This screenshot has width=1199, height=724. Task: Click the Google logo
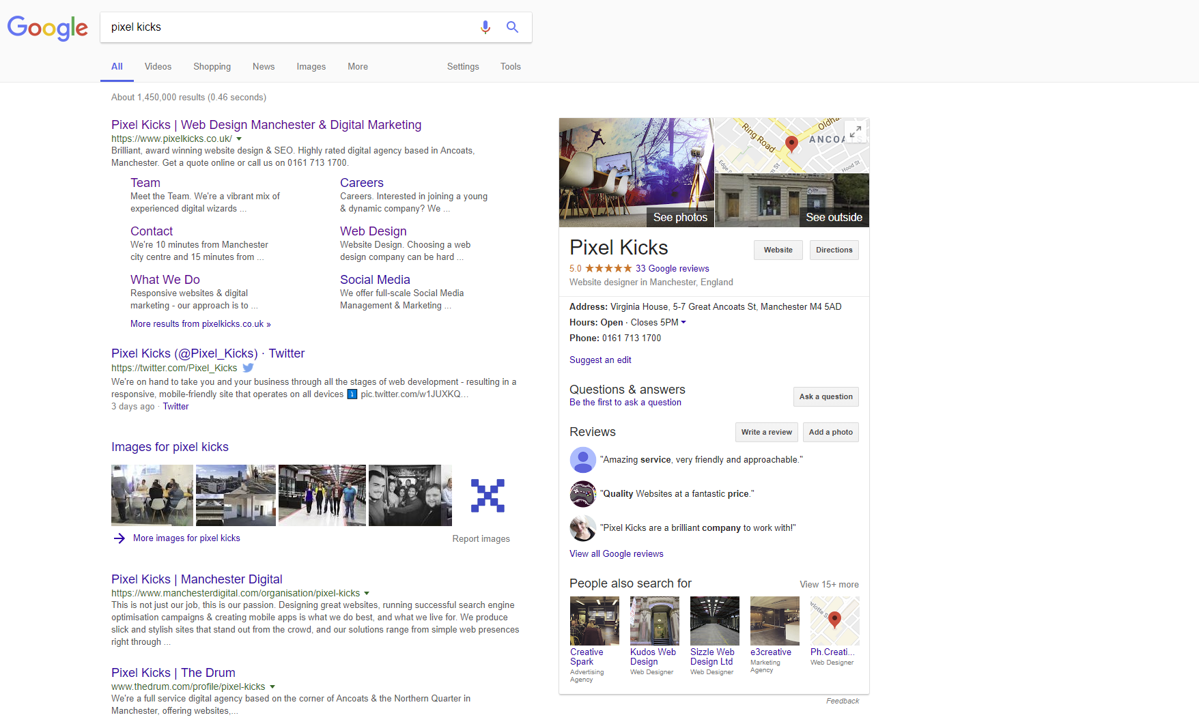pos(48,28)
